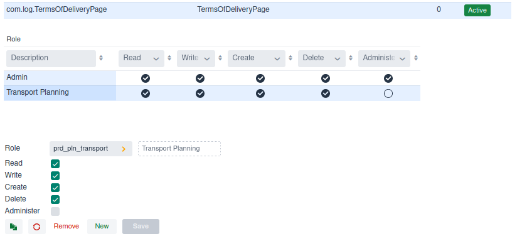Image resolution: width=527 pixels, height=241 pixels.
Task: Click the green copy documents icon button
Action: click(13, 227)
